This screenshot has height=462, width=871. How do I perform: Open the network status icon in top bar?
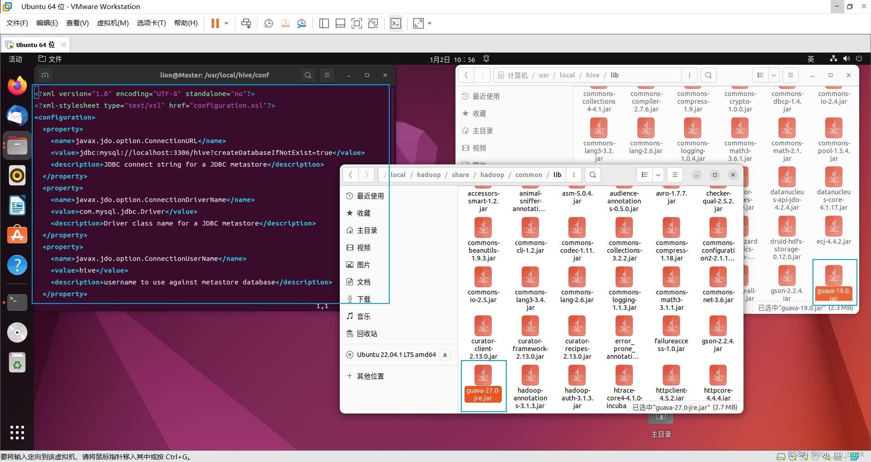coord(833,58)
